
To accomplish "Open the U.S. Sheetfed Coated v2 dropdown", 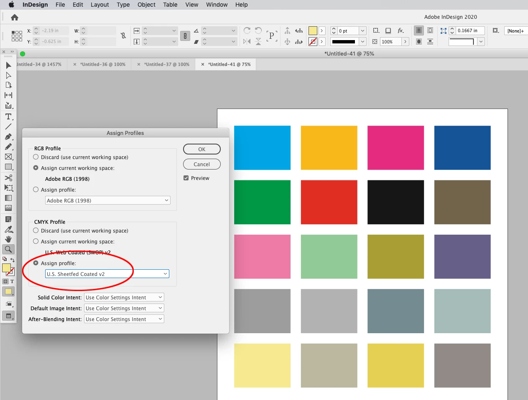I will coord(107,274).
